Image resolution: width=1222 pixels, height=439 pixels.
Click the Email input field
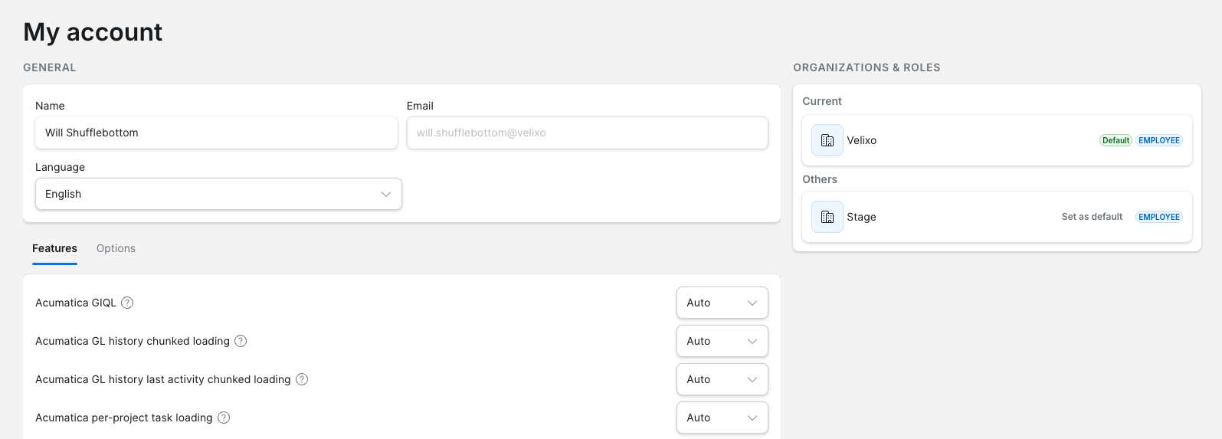pos(588,133)
